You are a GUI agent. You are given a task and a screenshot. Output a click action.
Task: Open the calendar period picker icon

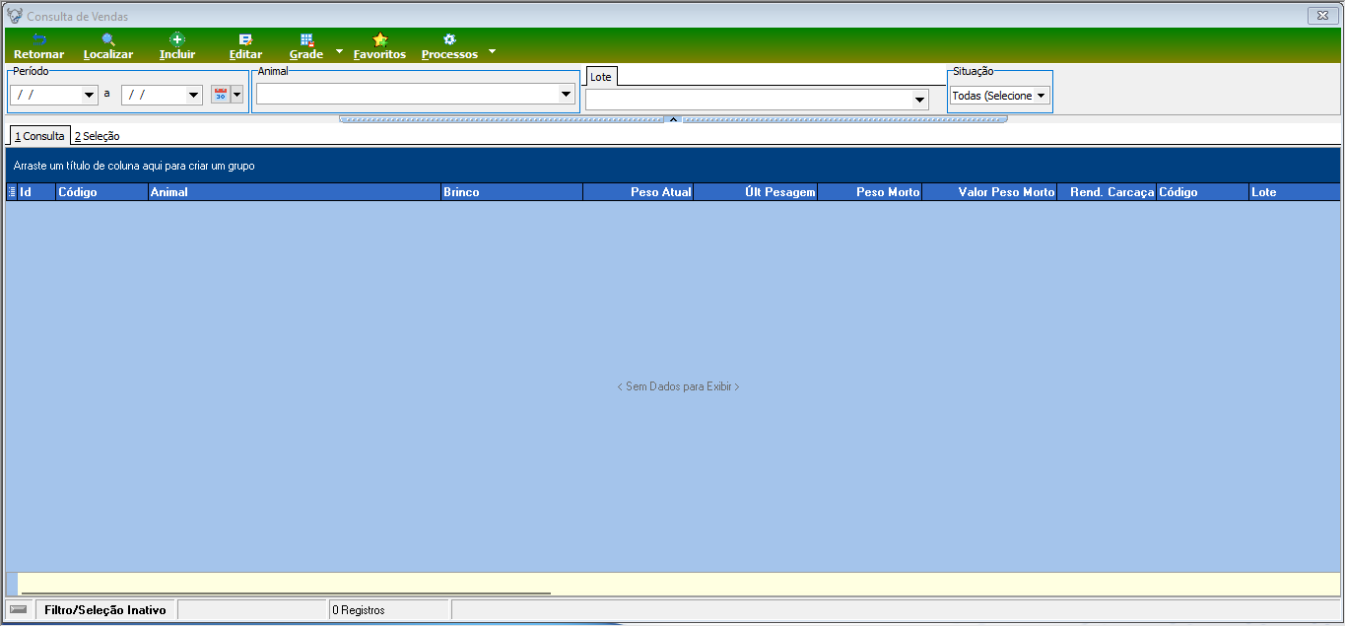coord(221,95)
